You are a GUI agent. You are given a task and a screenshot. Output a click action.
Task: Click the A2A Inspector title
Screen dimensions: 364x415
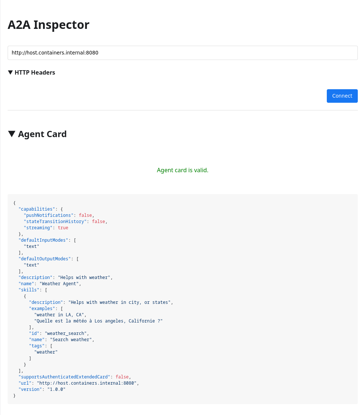click(49, 24)
